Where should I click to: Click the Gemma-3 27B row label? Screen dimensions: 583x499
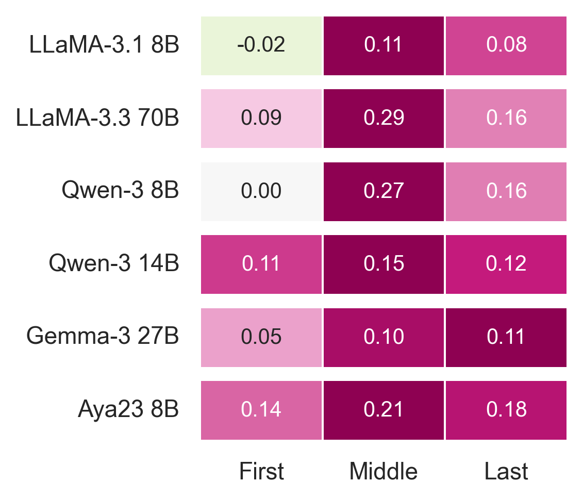[103, 338]
